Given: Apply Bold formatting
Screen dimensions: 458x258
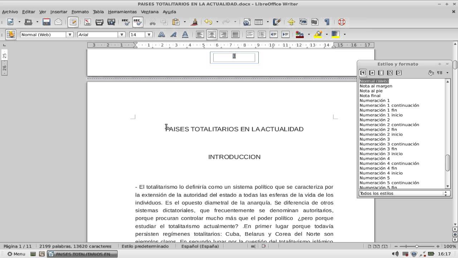Looking at the screenshot, I should [162, 34].
